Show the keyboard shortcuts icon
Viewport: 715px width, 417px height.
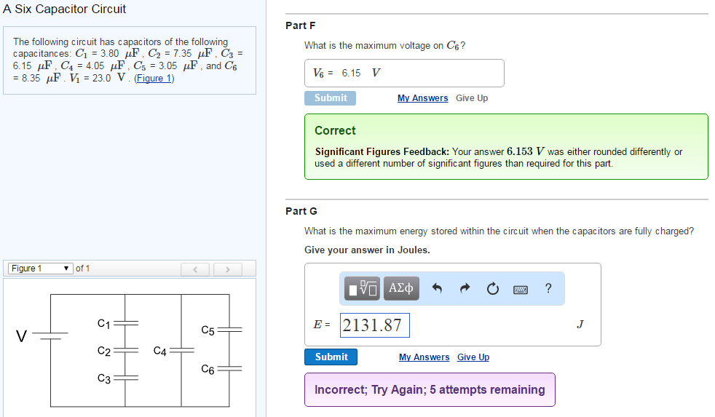[521, 289]
